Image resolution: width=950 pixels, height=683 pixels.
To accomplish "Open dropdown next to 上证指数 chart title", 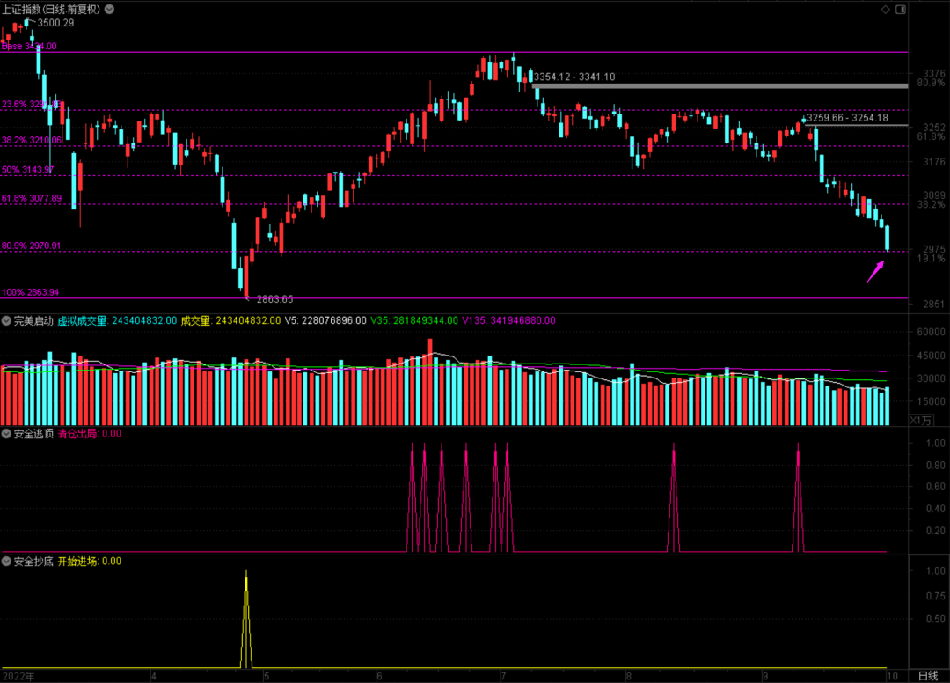I will point(109,9).
